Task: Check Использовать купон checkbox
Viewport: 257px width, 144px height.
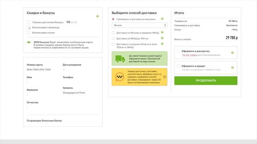Action: [x=29, y=33]
